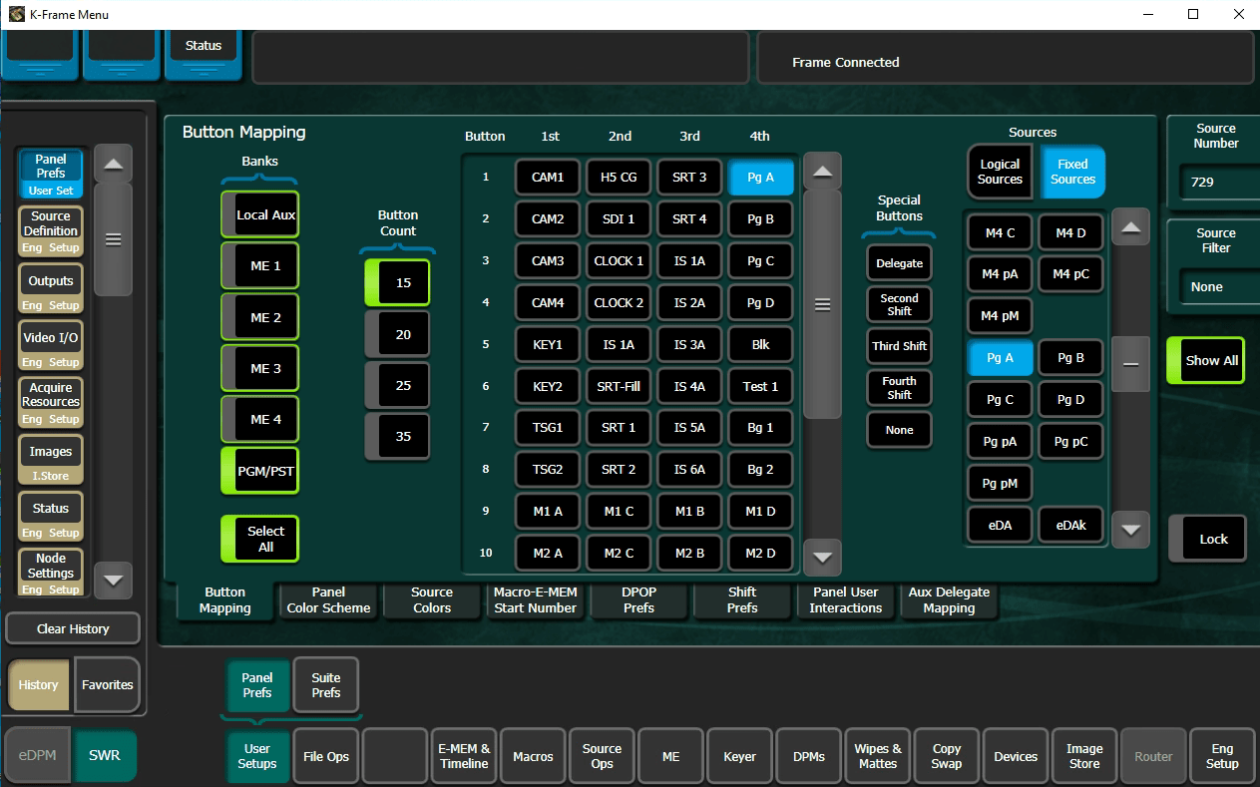Grab the left sidebar scroll handle

click(113, 239)
